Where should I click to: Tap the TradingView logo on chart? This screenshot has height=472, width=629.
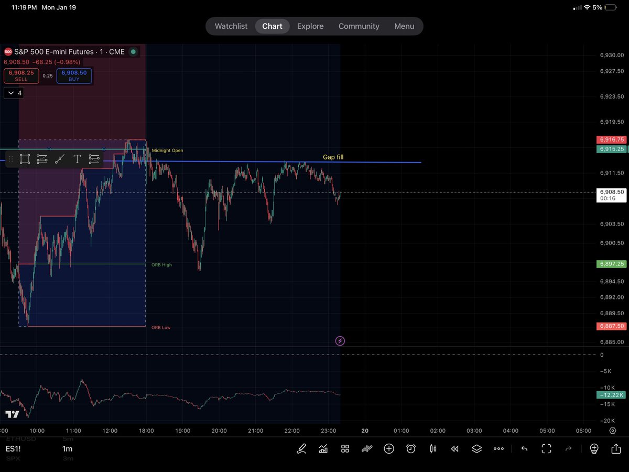[x=12, y=414]
